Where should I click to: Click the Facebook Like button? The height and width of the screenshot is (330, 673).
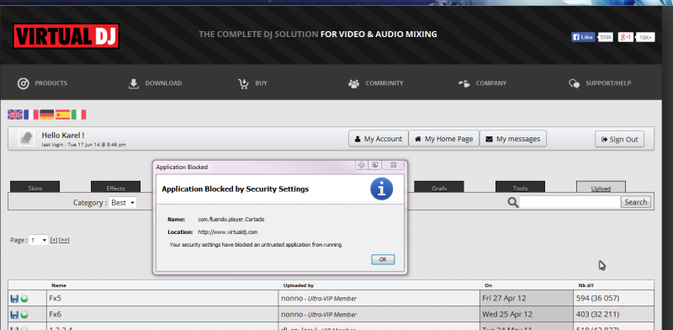[583, 37]
